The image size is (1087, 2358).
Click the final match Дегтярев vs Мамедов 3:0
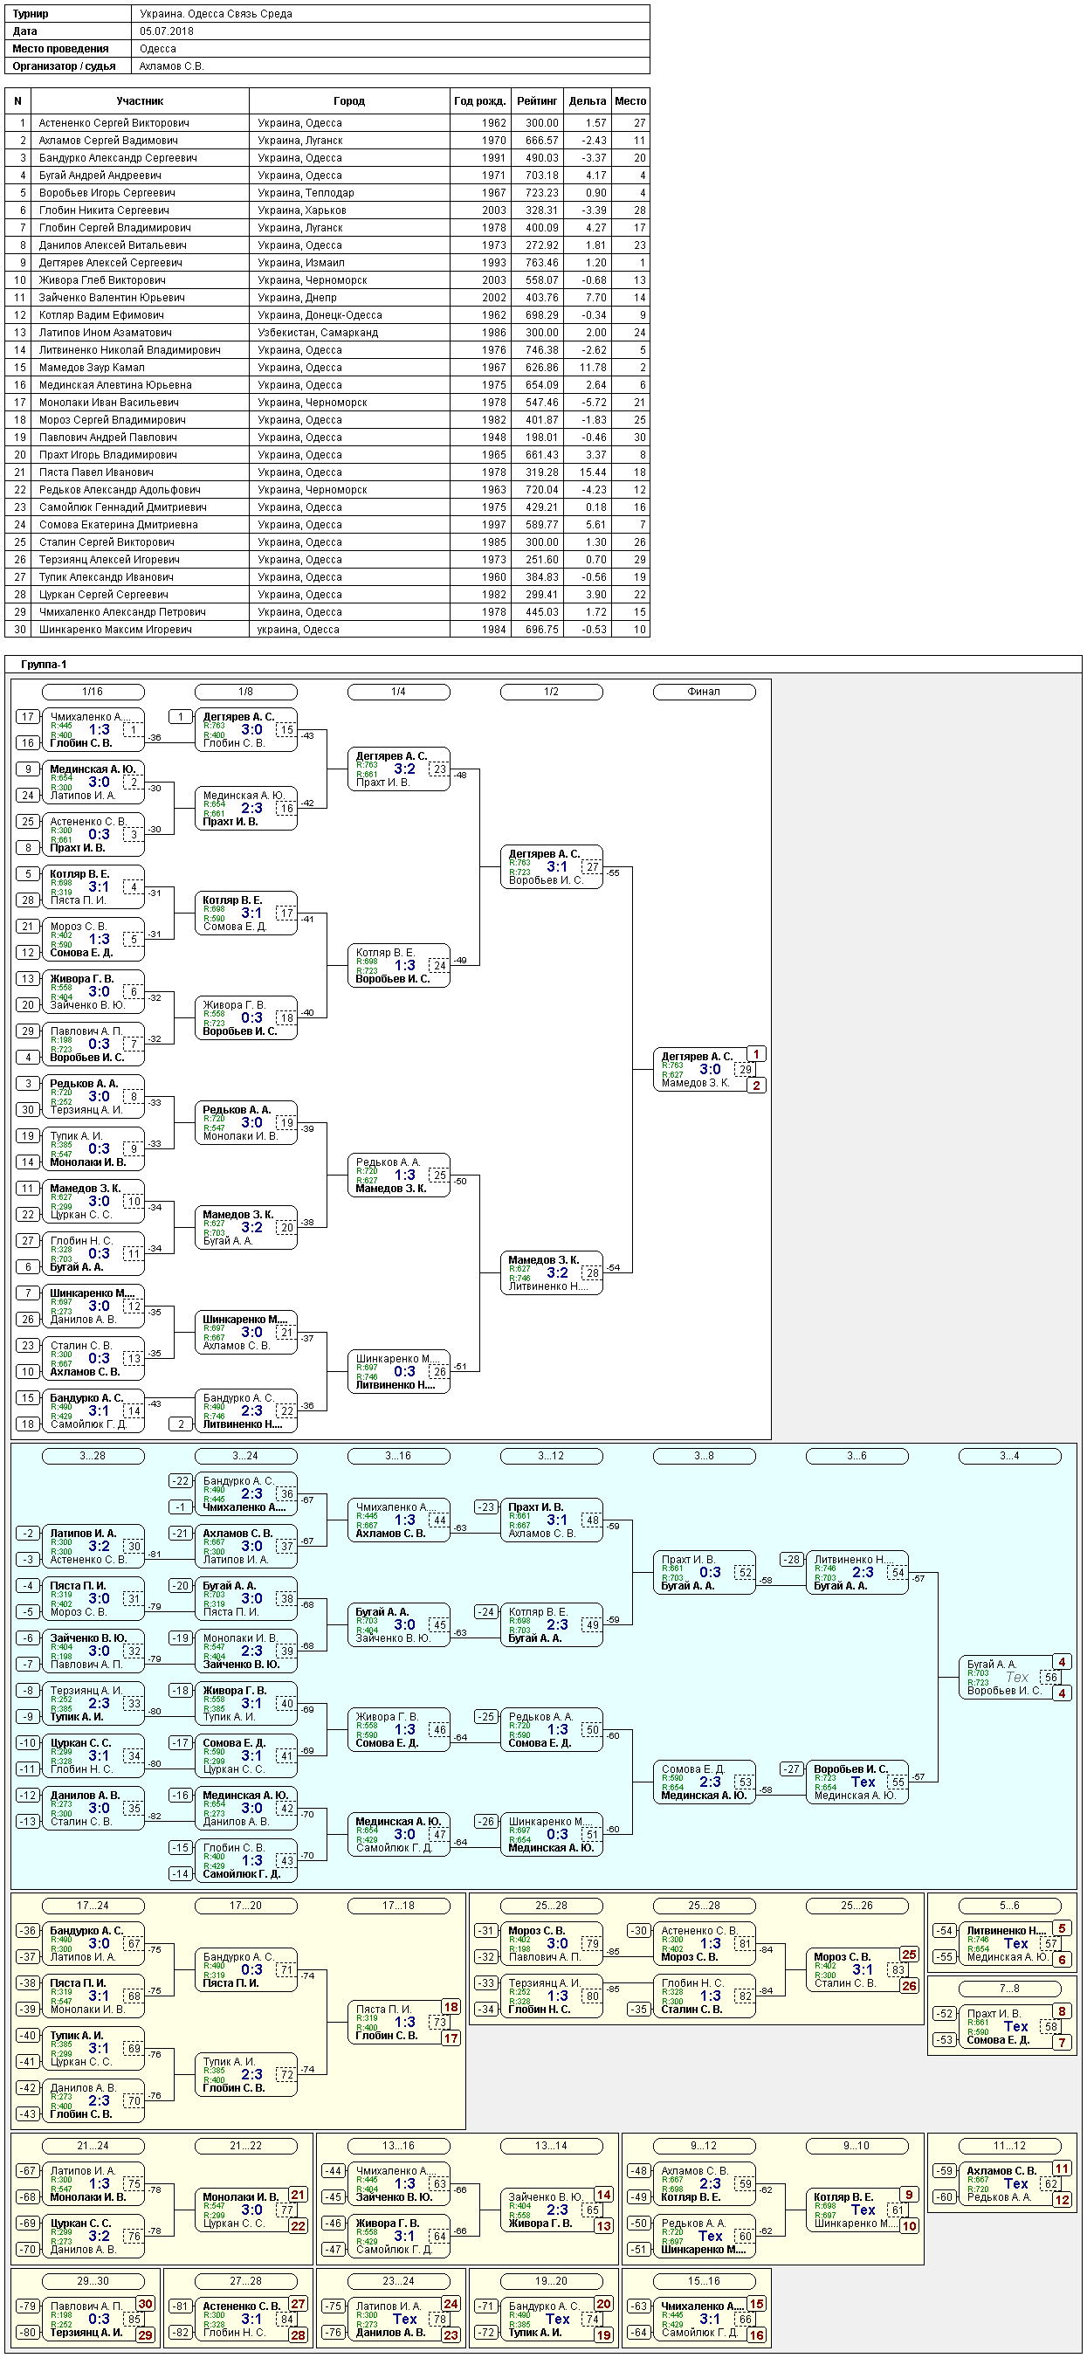[705, 1069]
